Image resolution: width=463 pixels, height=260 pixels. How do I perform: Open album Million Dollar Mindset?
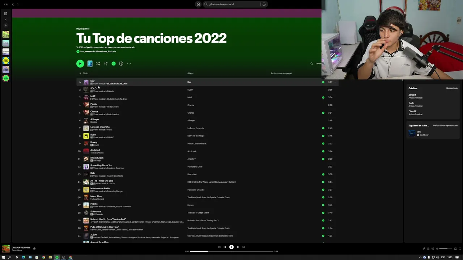[x=197, y=143]
